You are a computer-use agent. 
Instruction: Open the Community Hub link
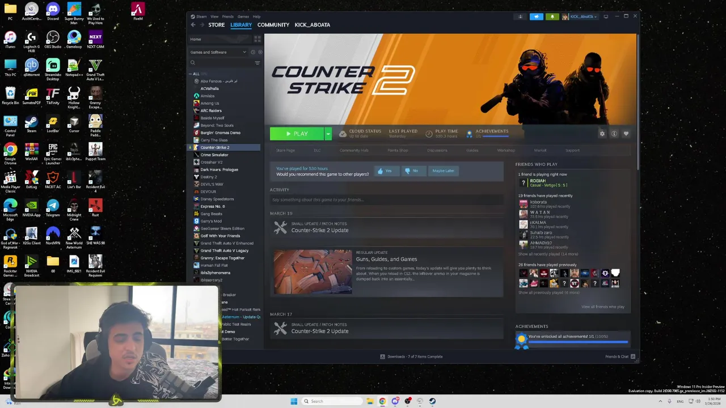coord(354,150)
